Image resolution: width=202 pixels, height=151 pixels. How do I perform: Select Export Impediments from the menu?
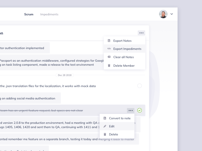(127, 49)
